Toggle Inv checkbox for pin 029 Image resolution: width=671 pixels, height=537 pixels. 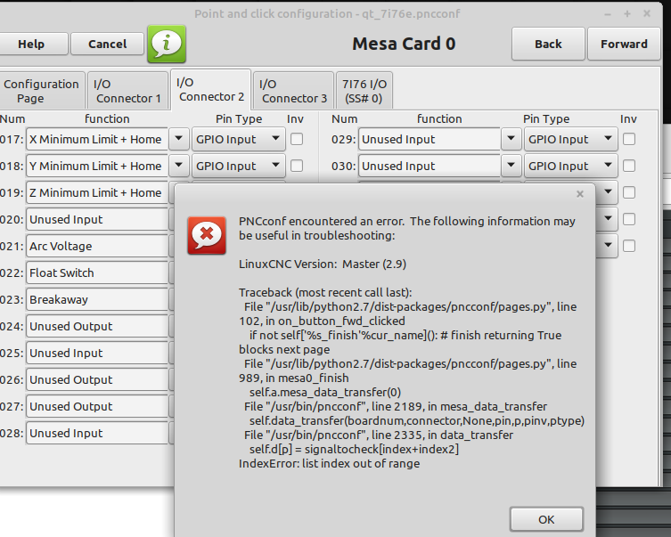pos(629,139)
